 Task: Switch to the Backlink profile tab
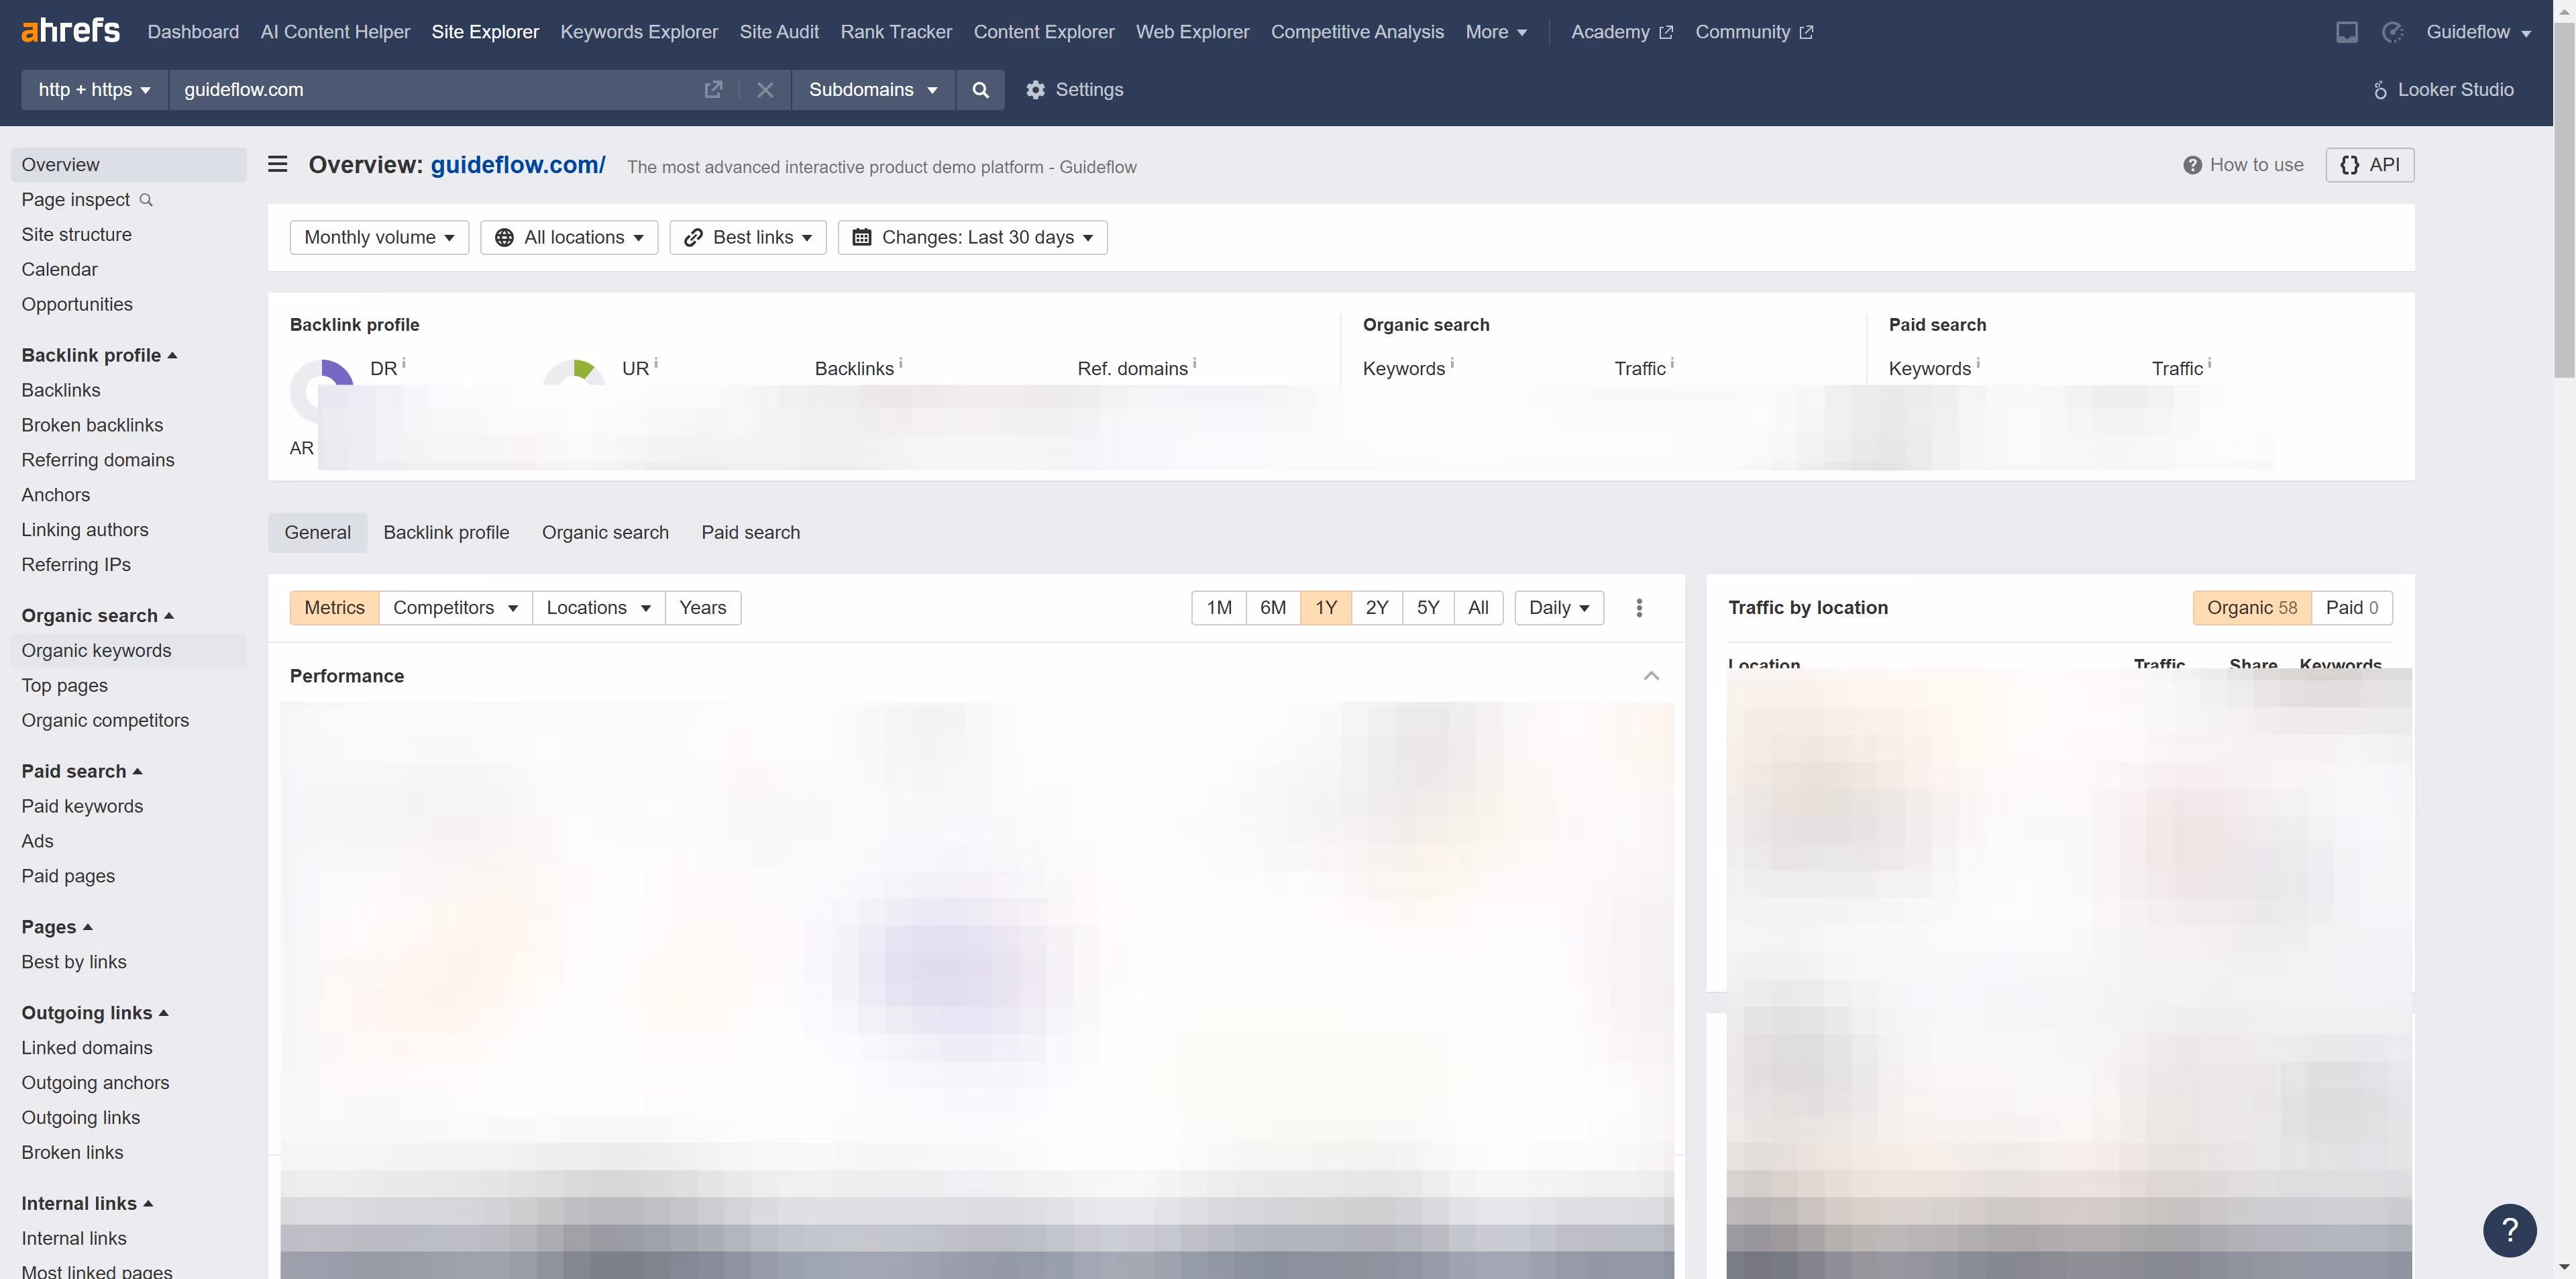[x=446, y=532]
